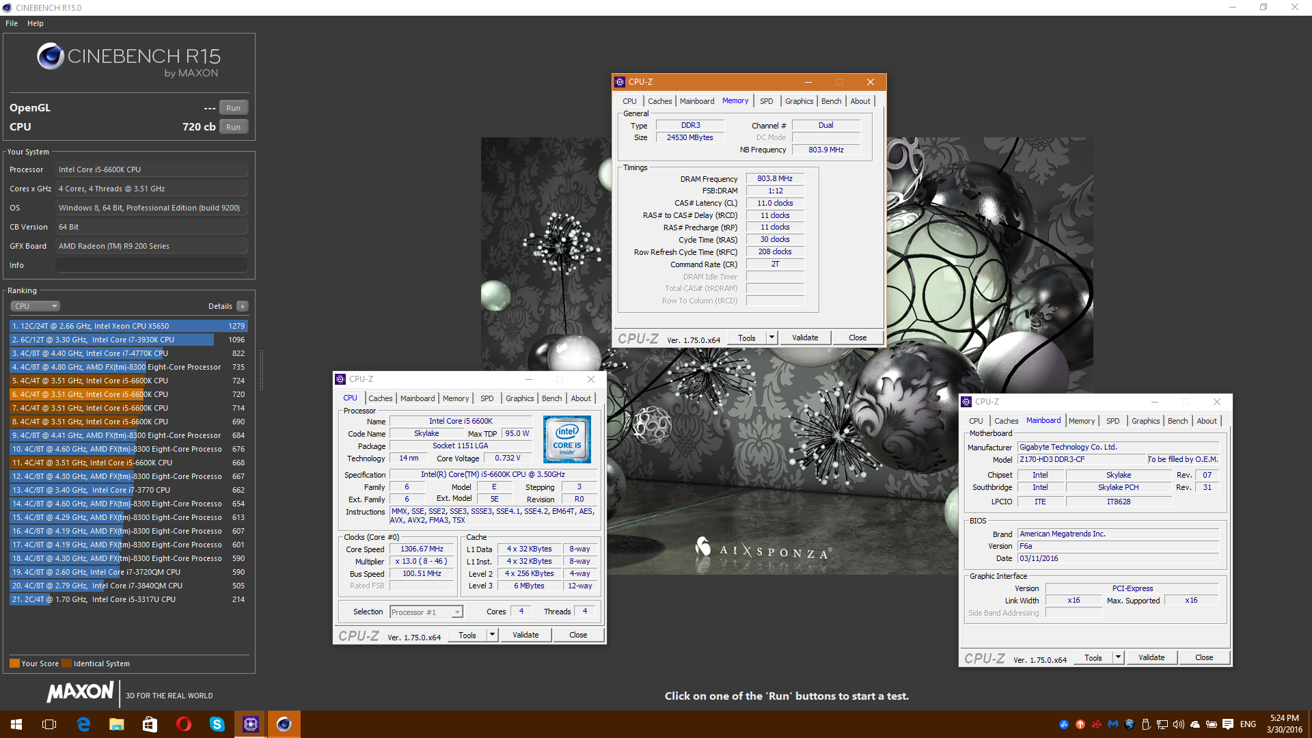The width and height of the screenshot is (1312, 738).
Task: Click the Cinebench title bar logo icon
Action: click(7, 8)
